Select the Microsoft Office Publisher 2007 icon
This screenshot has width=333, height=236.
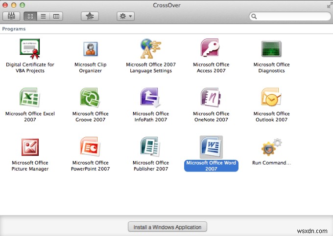[150, 147]
